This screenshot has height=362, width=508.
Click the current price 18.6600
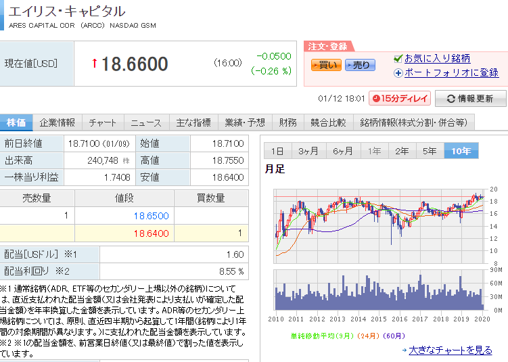135,64
